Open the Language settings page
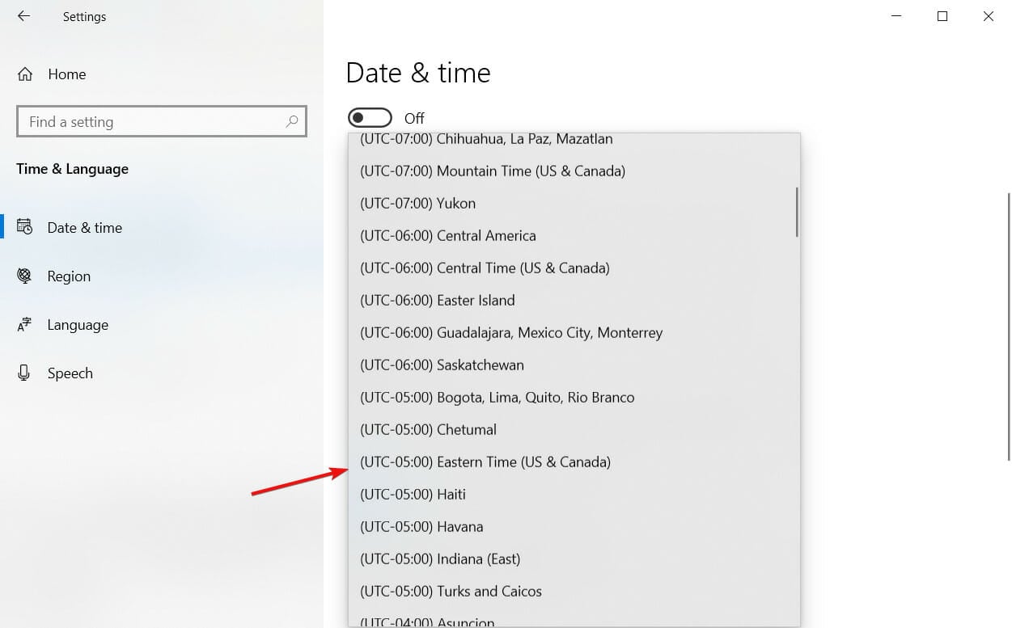 click(x=162, y=325)
